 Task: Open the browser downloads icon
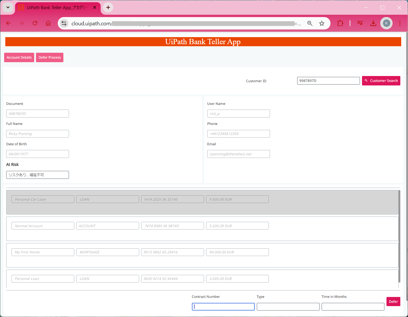coord(373,23)
